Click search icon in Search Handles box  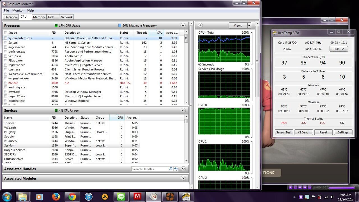[x=171, y=169]
